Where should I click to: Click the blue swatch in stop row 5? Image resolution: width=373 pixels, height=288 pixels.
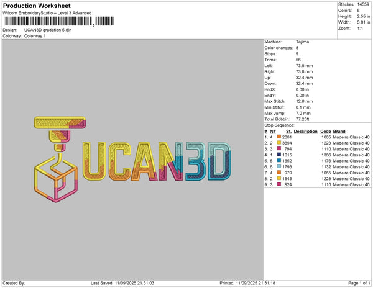pos(279,161)
